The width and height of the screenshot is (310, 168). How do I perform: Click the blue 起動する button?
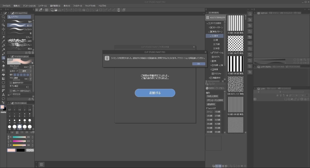[155, 93]
